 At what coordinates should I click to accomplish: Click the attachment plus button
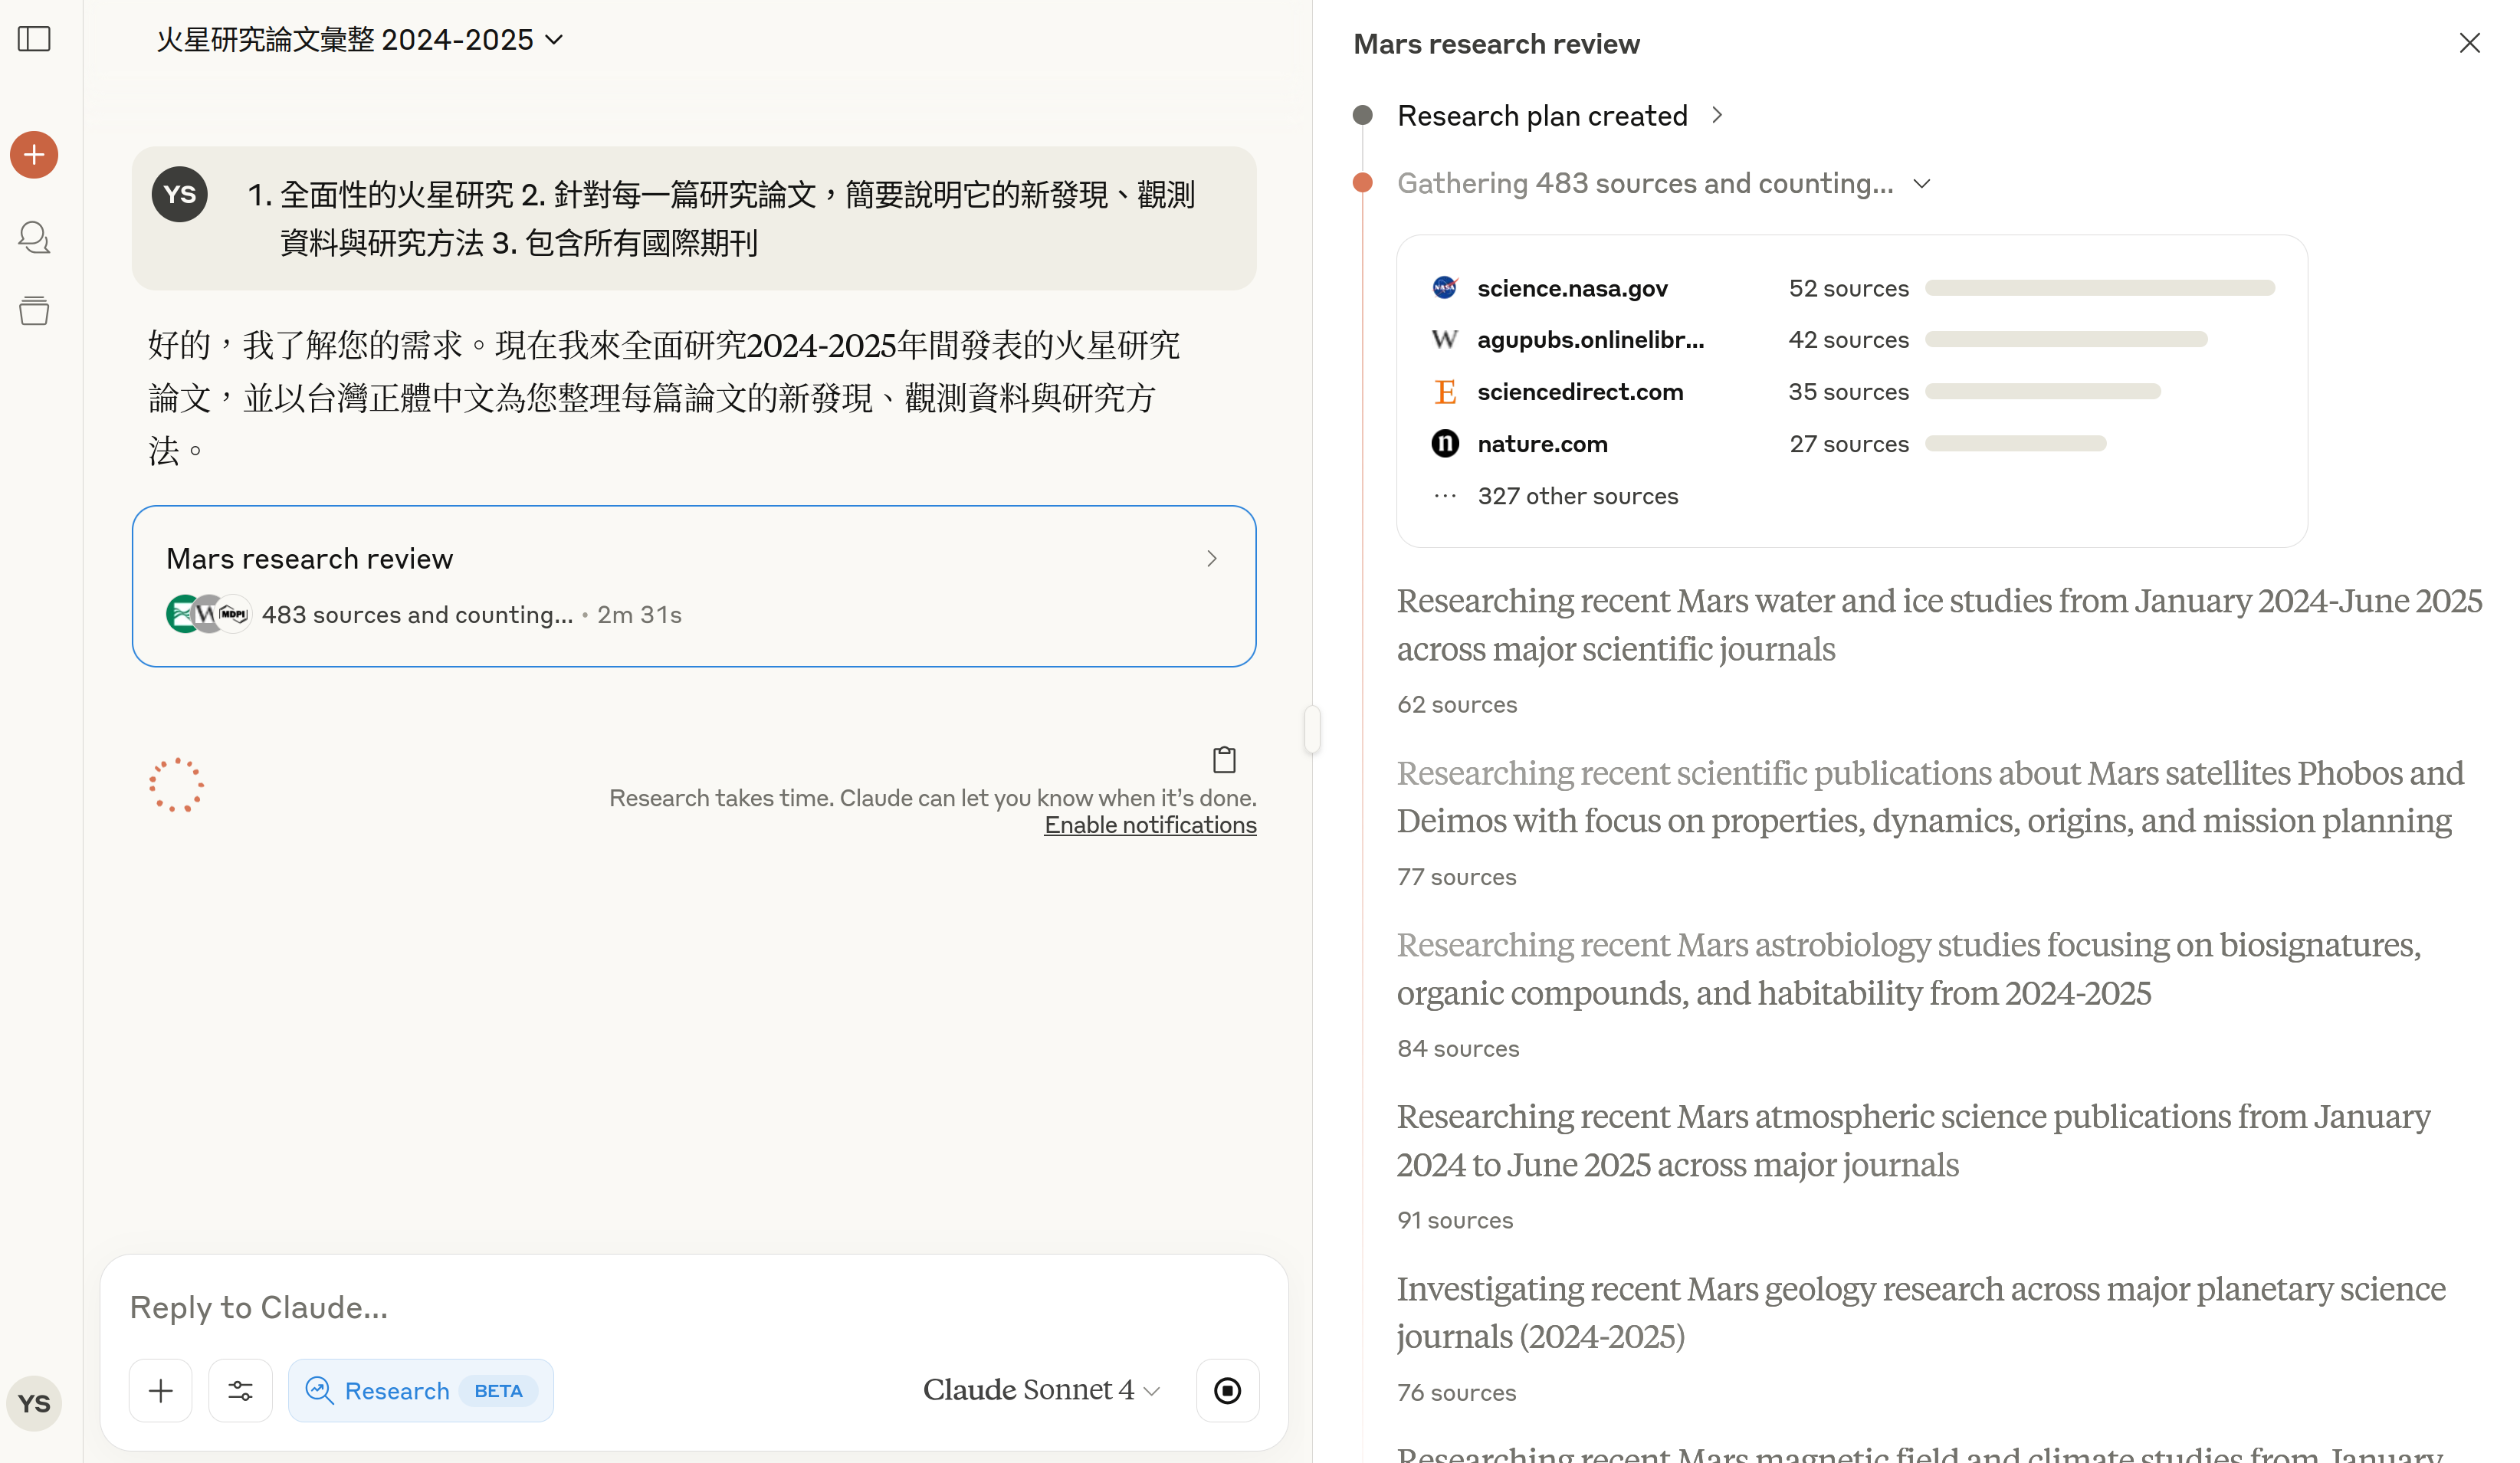coord(160,1390)
